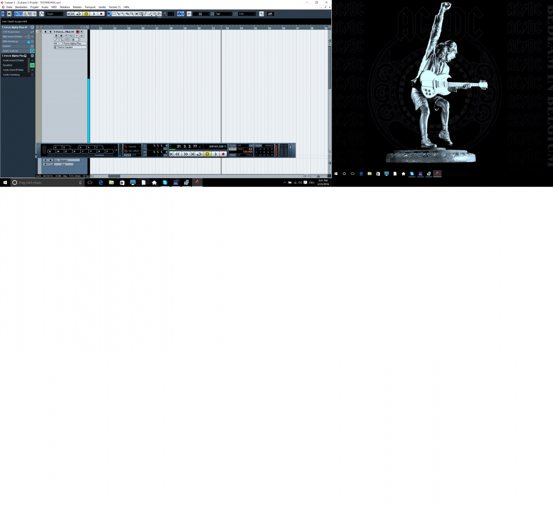The height and width of the screenshot is (512, 553).
Task: Select the Erase tool
Action: tap(127, 14)
